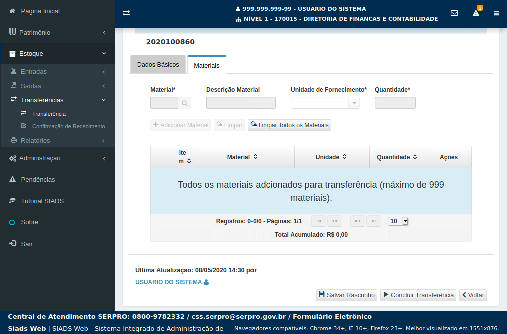Click Sair to log out
The width and height of the screenshot is (507, 334).
pos(26,244)
